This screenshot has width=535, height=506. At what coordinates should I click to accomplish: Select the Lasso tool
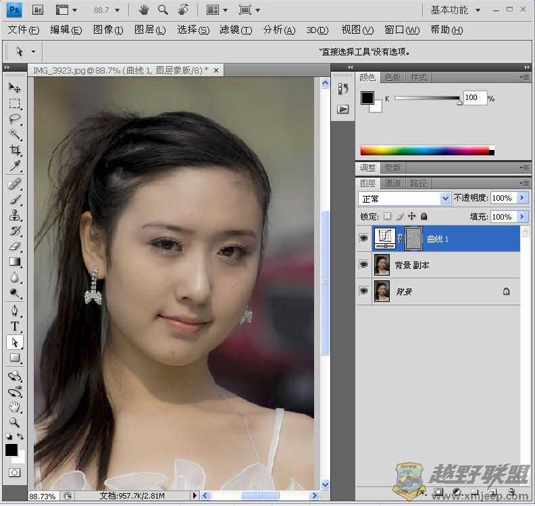click(x=14, y=119)
